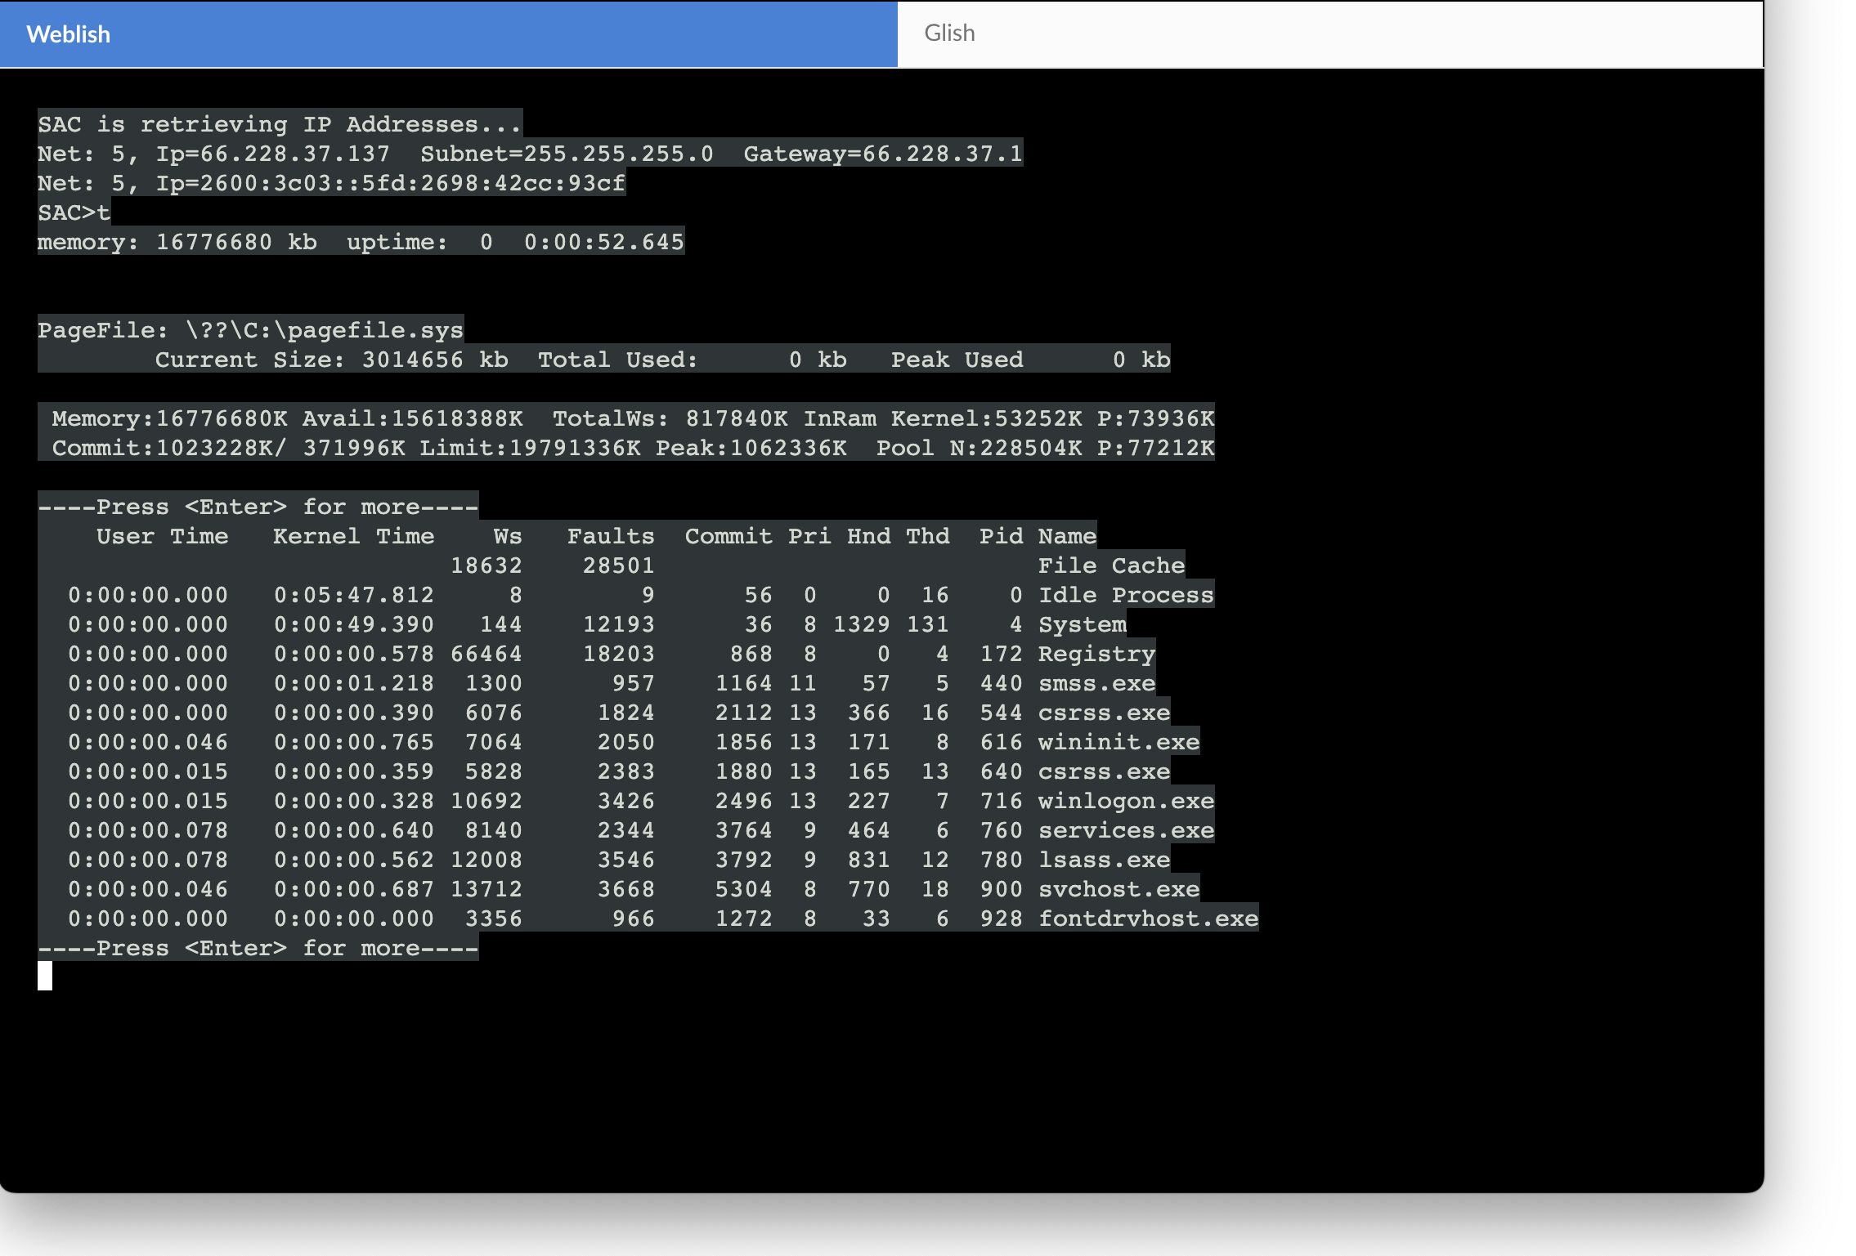Click the winlogon.exe process name

(1125, 802)
